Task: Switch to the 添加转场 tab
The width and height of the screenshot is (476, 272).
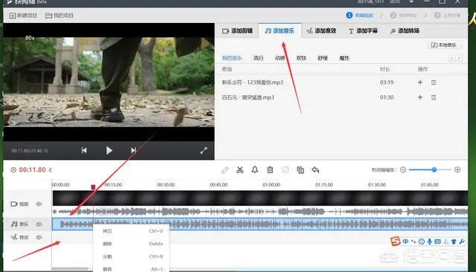Action: pos(405,30)
